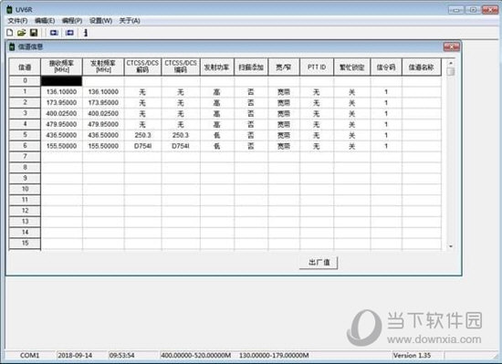The height and width of the screenshot is (364, 502).
Task: Open the 编辑(E) menu
Action: pos(45,21)
